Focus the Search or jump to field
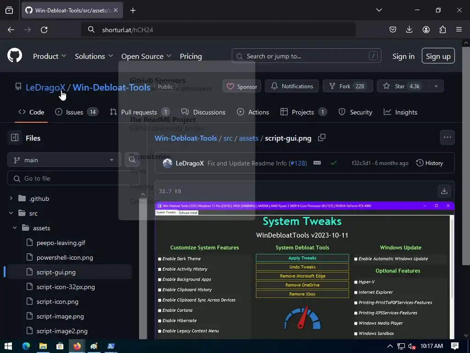470x353 pixels. (306, 56)
